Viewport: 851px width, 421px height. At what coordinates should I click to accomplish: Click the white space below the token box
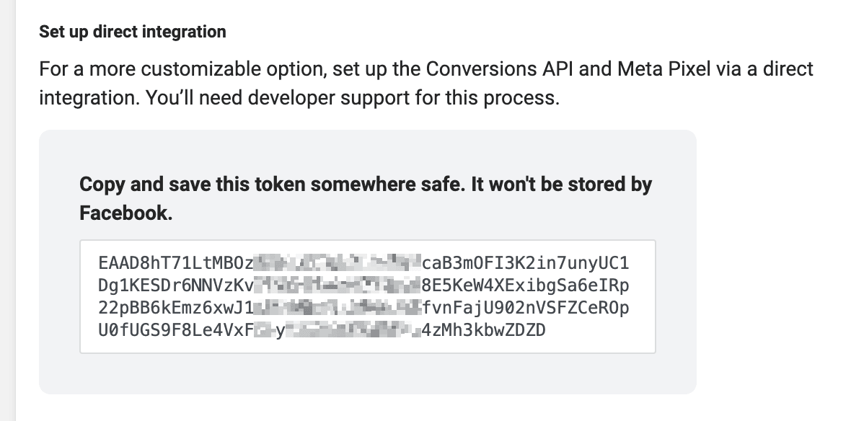coord(368,371)
